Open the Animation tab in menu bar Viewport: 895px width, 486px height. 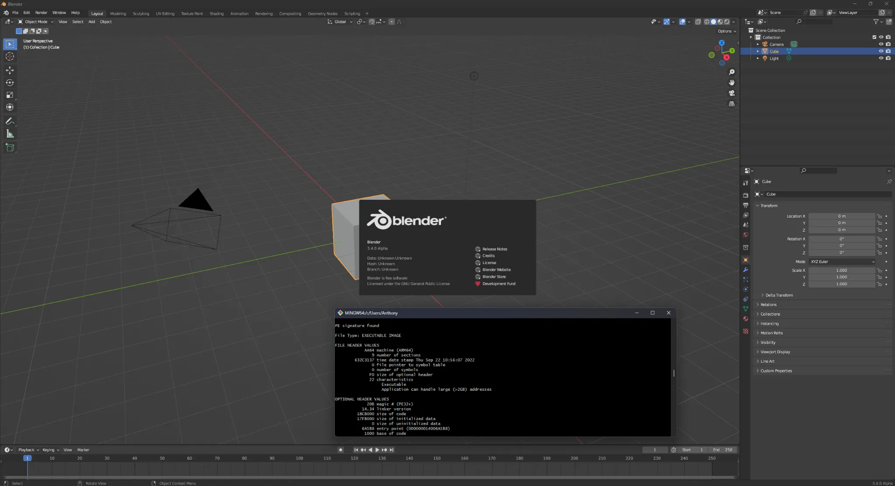tap(239, 13)
